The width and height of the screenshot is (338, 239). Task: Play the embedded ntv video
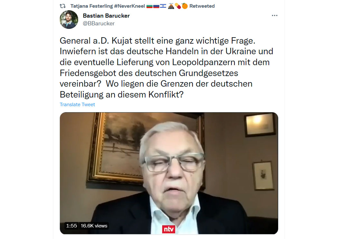pos(169,173)
